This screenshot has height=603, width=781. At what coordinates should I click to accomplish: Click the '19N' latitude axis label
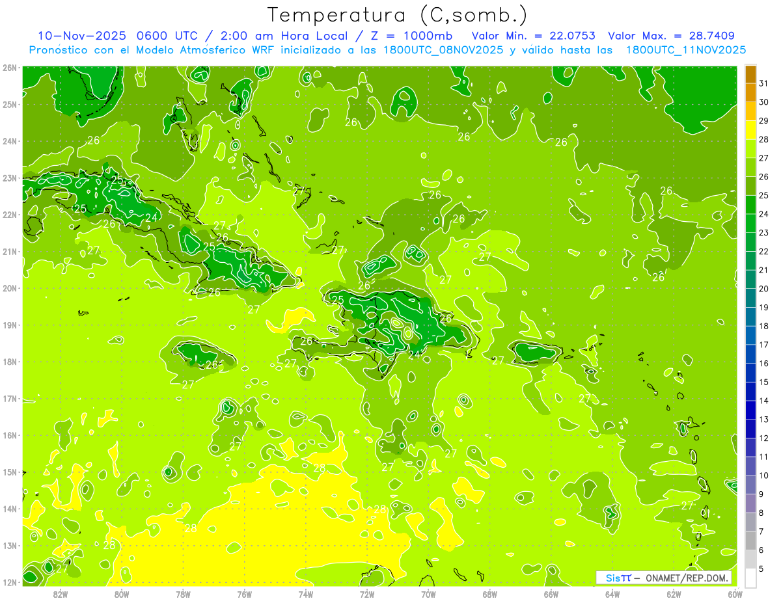[x=10, y=325]
